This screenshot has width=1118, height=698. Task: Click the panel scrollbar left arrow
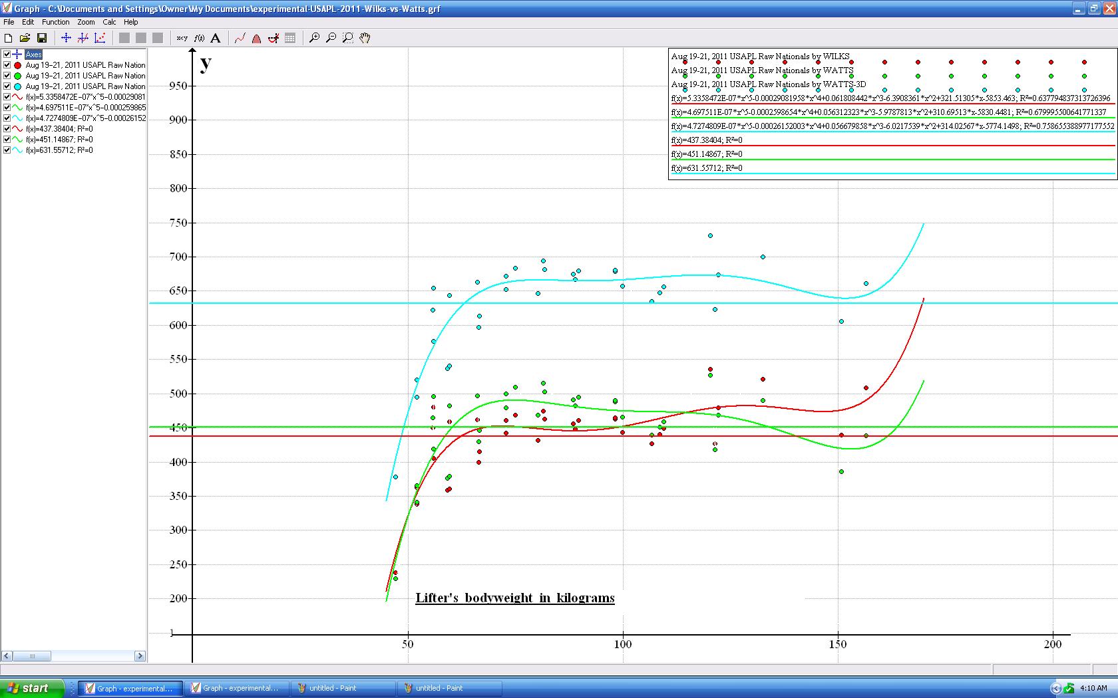tap(6, 656)
